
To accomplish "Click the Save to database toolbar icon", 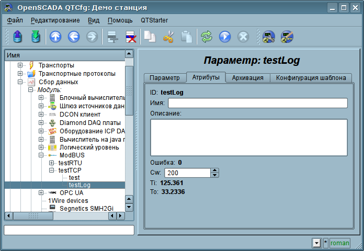I will (x=36, y=37).
